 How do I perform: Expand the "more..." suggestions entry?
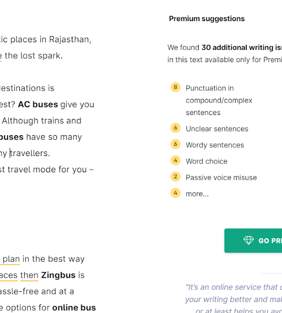[197, 194]
